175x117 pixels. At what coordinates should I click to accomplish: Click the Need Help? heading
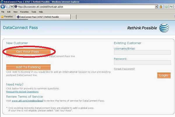tap(15, 84)
